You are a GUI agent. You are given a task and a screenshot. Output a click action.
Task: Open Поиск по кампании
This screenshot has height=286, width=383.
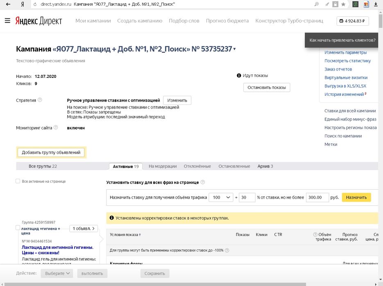[343, 136]
